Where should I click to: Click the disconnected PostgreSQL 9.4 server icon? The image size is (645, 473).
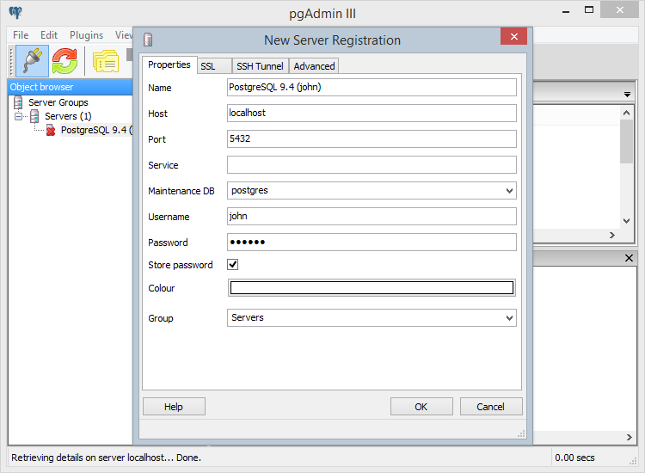[x=51, y=130]
